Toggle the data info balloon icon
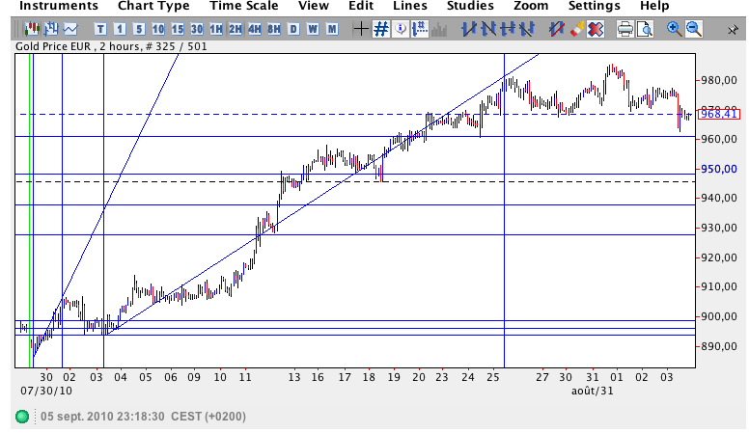 point(401,29)
